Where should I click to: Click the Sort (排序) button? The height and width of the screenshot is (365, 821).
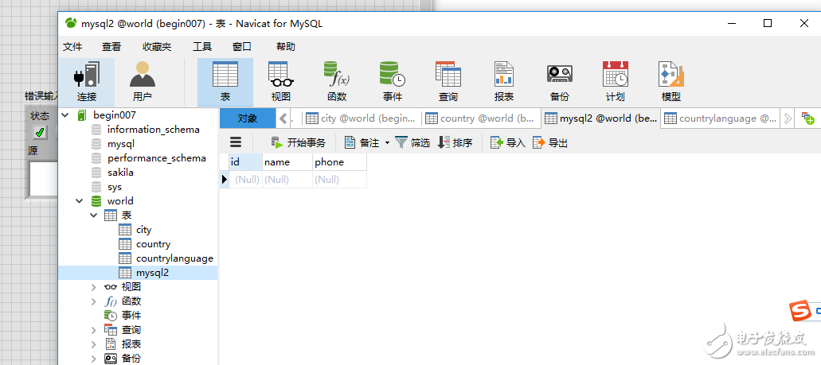point(455,143)
